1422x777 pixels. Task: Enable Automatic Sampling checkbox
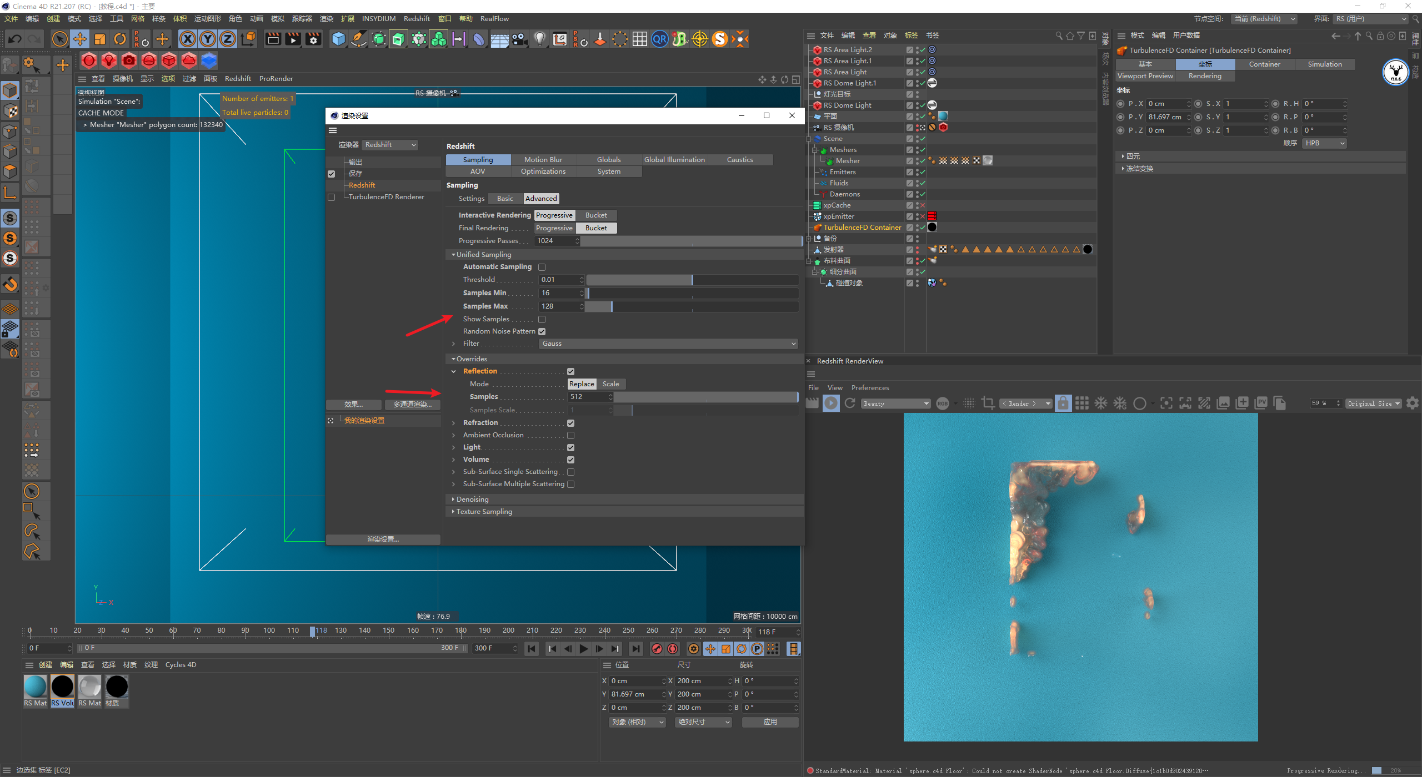542,267
